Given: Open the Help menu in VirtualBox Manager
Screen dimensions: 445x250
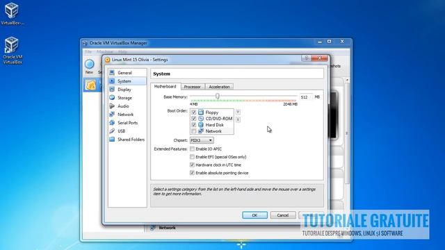Looking at the screenshot, I should pyautogui.click(x=122, y=51).
